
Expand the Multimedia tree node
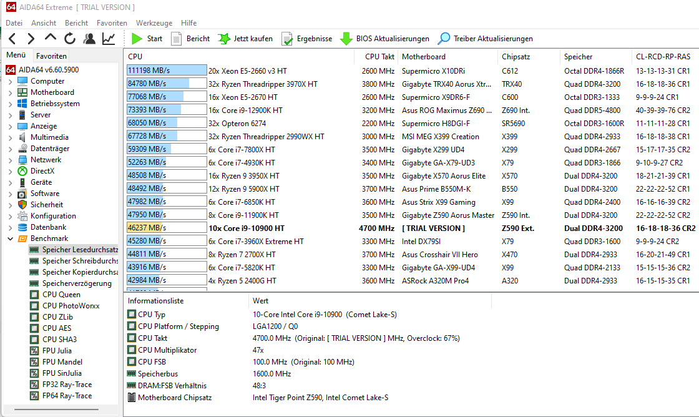click(10, 137)
